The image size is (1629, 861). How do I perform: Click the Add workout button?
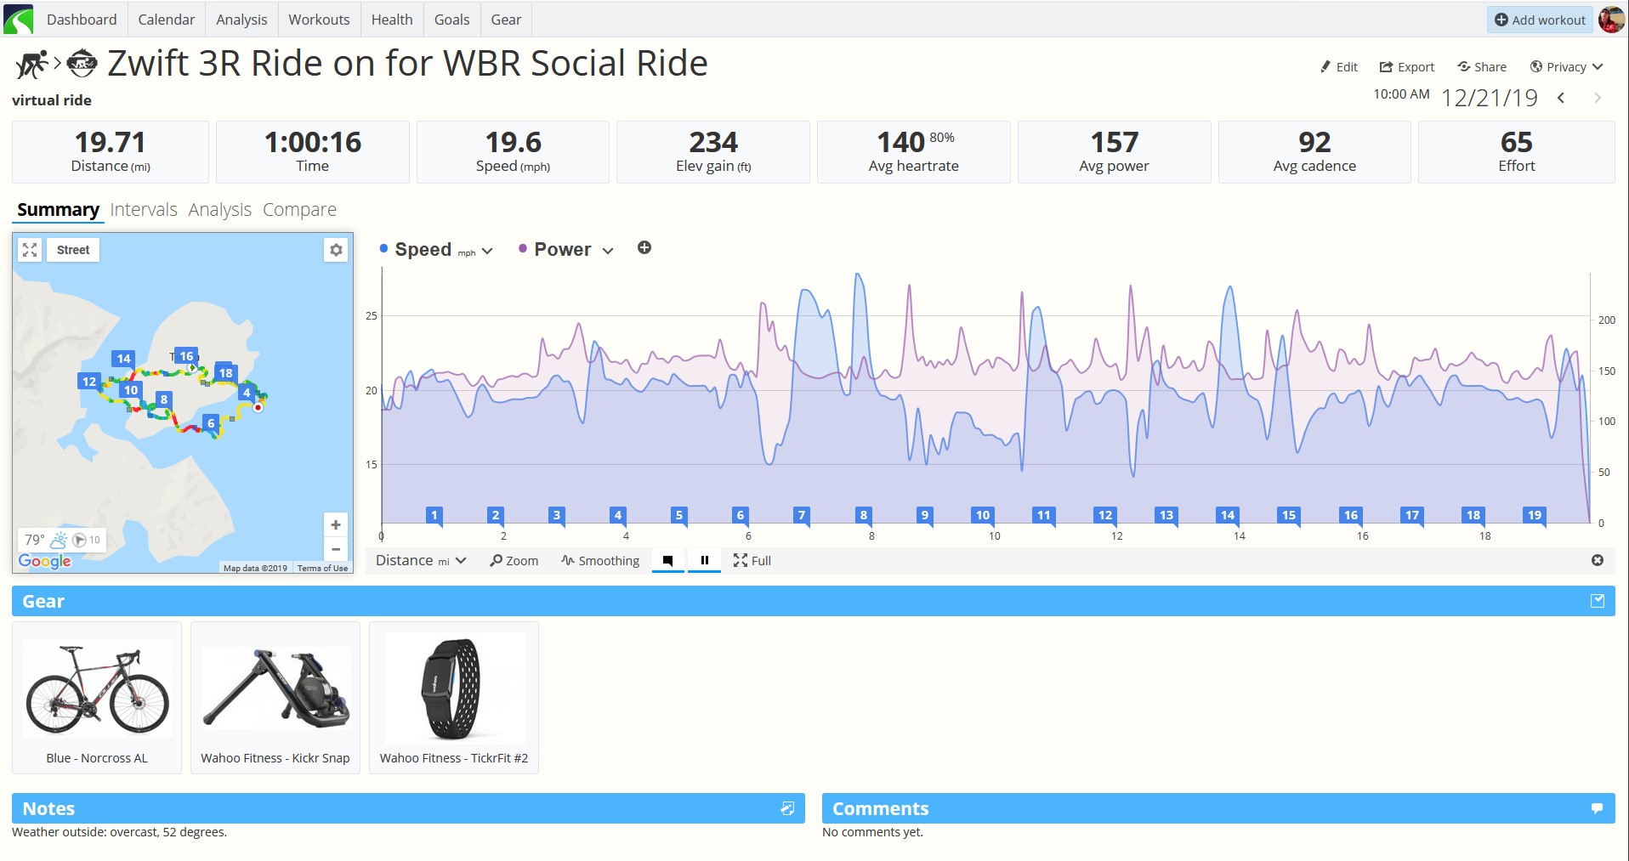[x=1540, y=20]
